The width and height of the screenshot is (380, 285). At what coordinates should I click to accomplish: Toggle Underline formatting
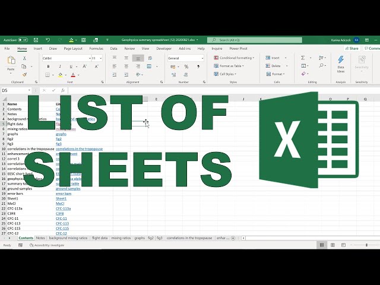[x=71, y=66]
